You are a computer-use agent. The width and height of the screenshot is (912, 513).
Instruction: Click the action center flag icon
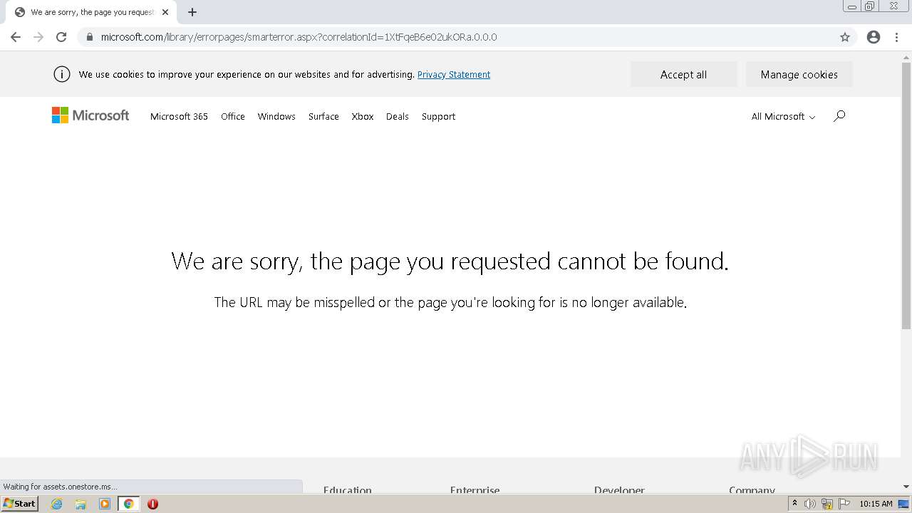(x=844, y=504)
